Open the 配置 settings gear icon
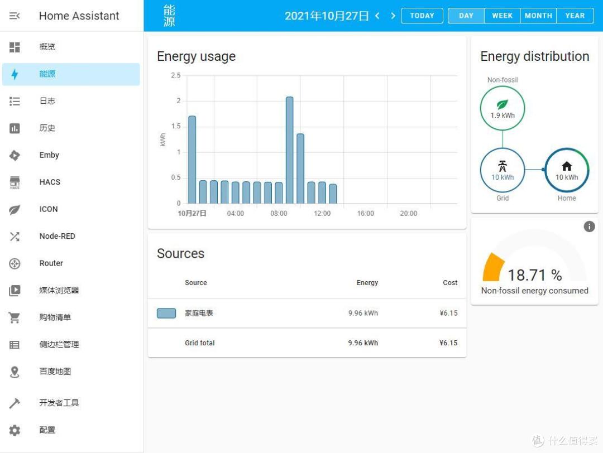 point(15,430)
